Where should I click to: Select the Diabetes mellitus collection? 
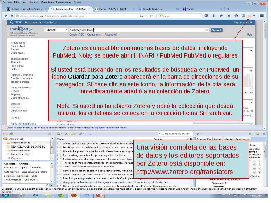[x=20, y=143]
